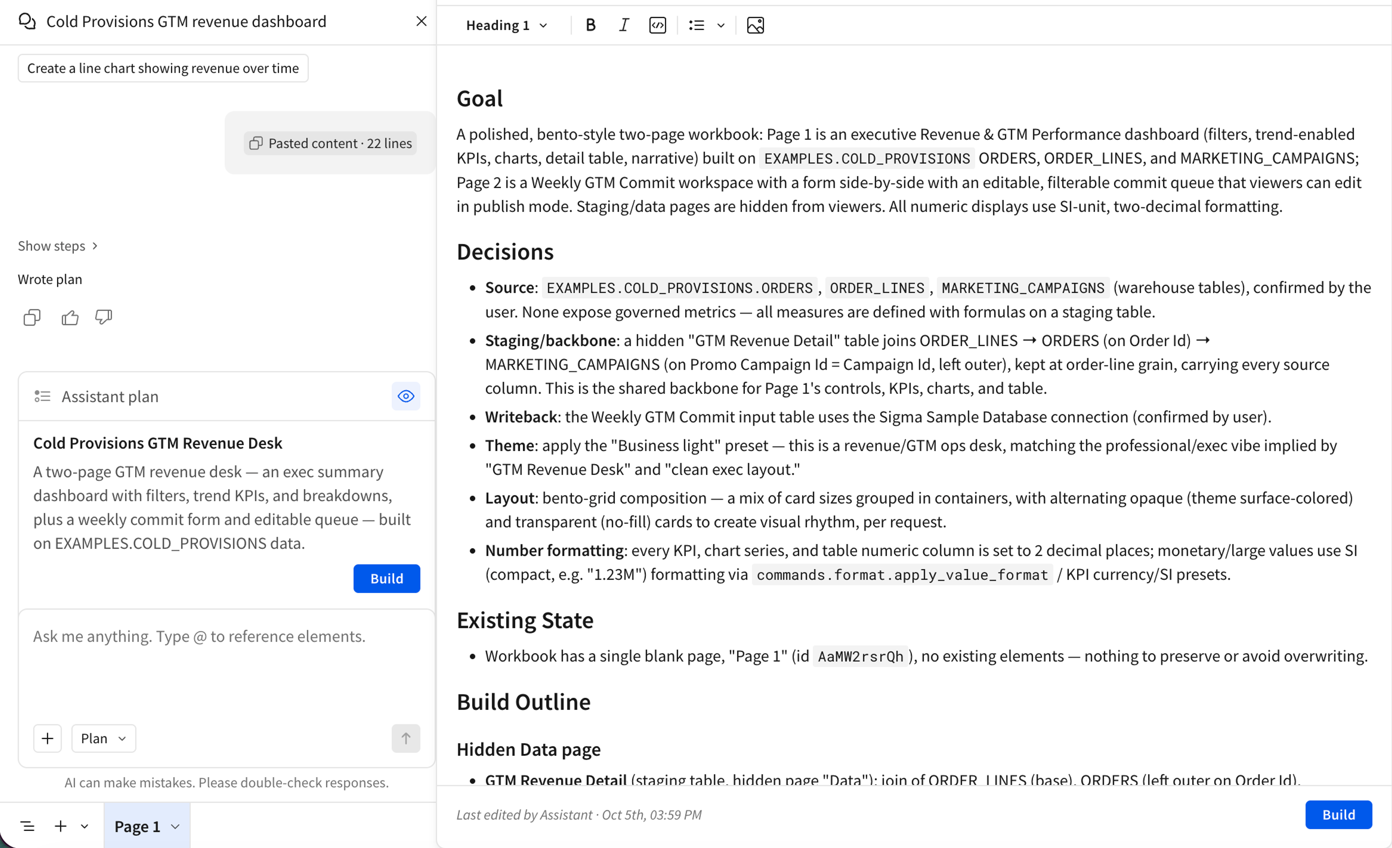This screenshot has height=848, width=1392.
Task: Open the list style dropdown arrow
Action: click(721, 25)
